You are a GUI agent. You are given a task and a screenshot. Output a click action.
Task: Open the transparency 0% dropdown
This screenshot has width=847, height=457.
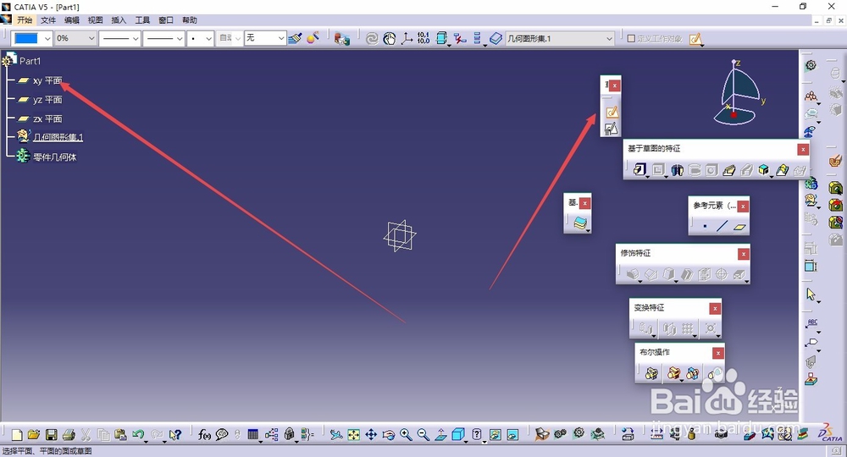(91, 38)
